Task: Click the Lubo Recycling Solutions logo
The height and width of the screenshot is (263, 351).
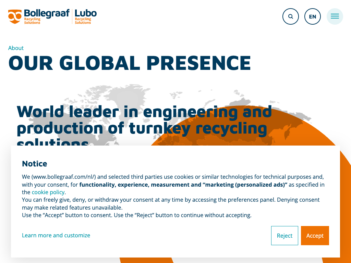Action: (x=85, y=16)
